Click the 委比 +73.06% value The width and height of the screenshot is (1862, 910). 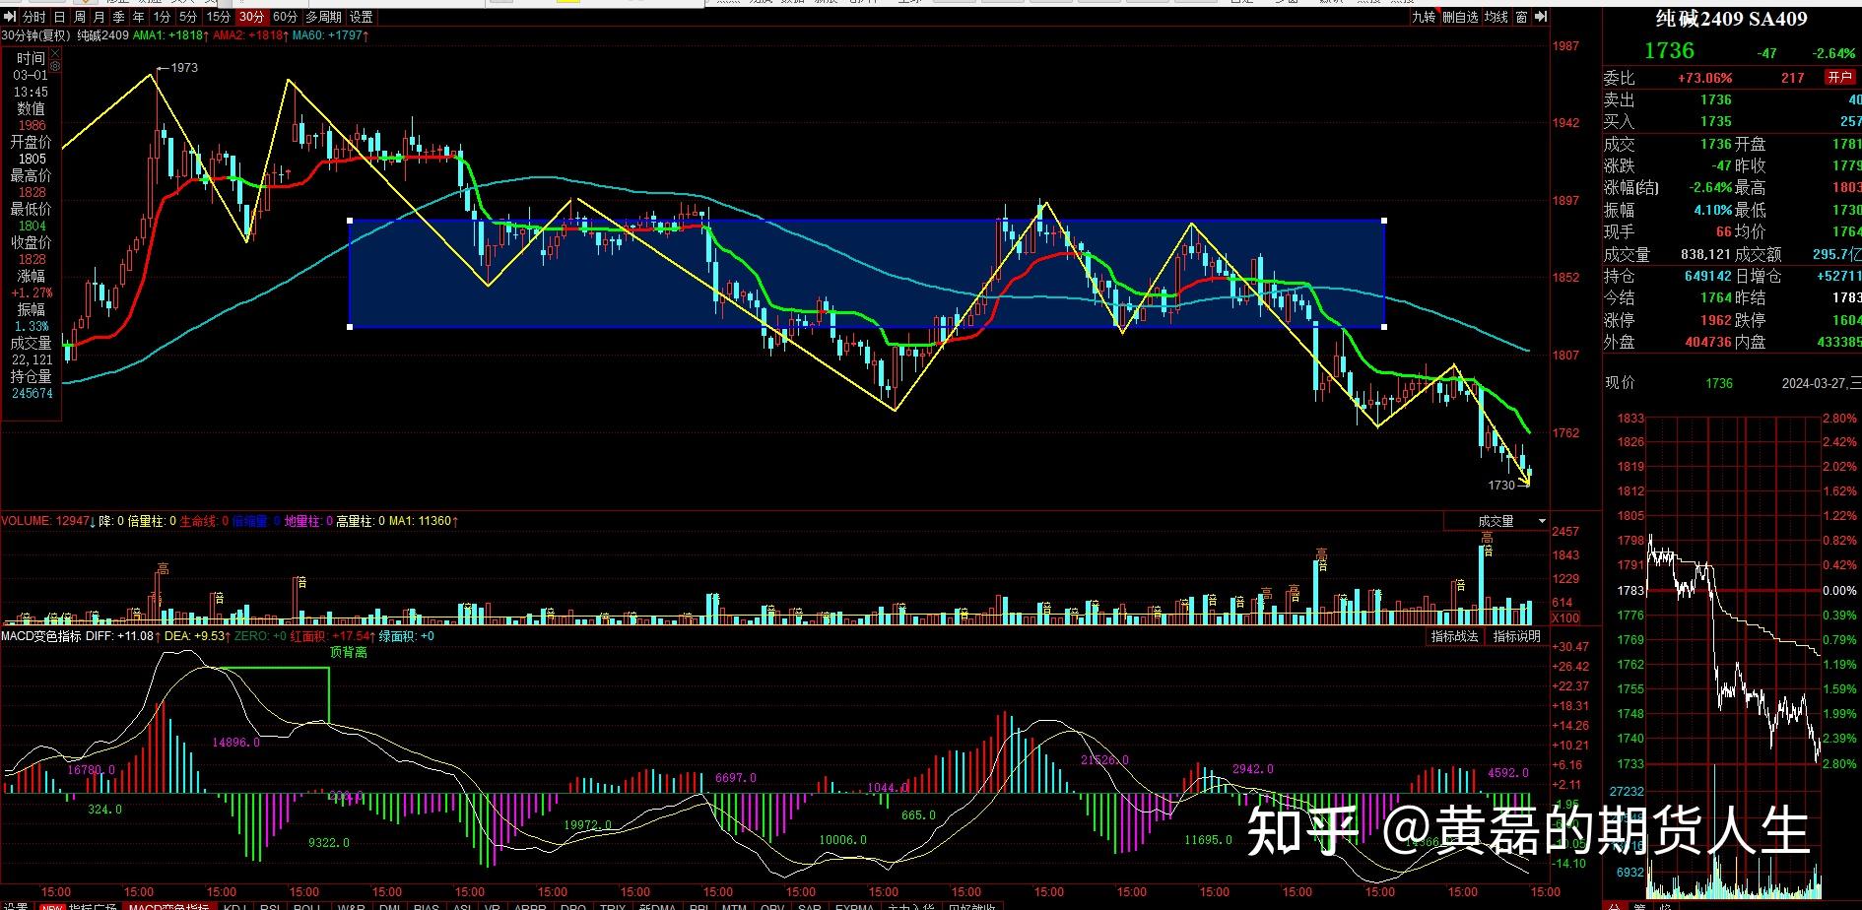tap(1704, 78)
